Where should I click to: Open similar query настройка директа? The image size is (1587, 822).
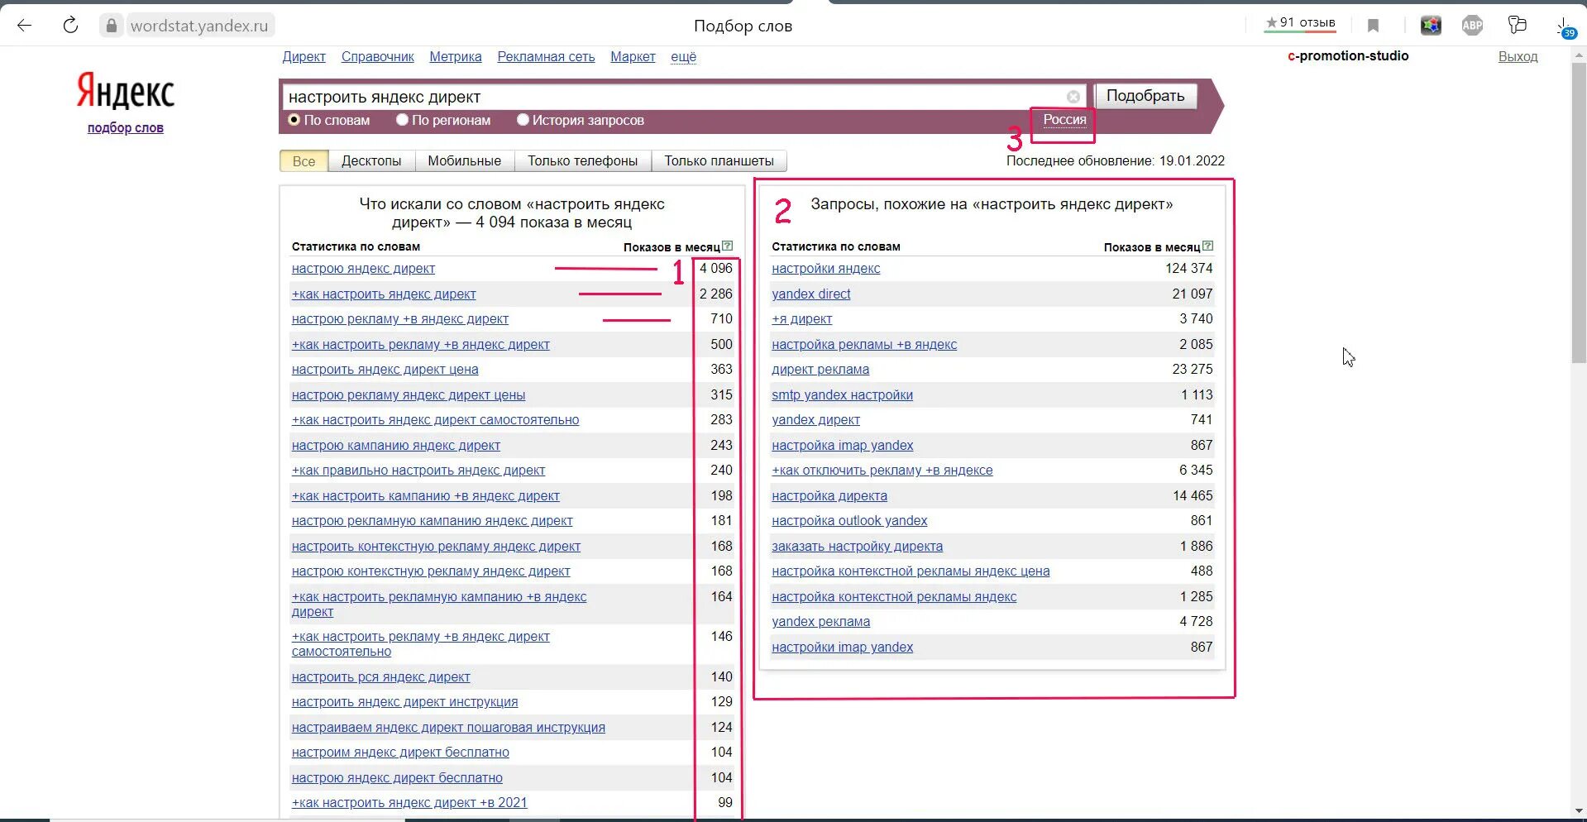[x=829, y=496]
